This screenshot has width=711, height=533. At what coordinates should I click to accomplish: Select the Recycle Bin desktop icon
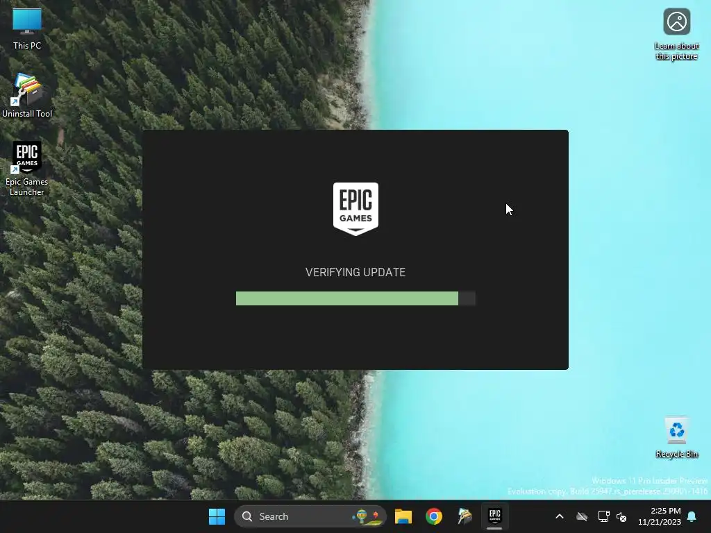[x=676, y=437]
